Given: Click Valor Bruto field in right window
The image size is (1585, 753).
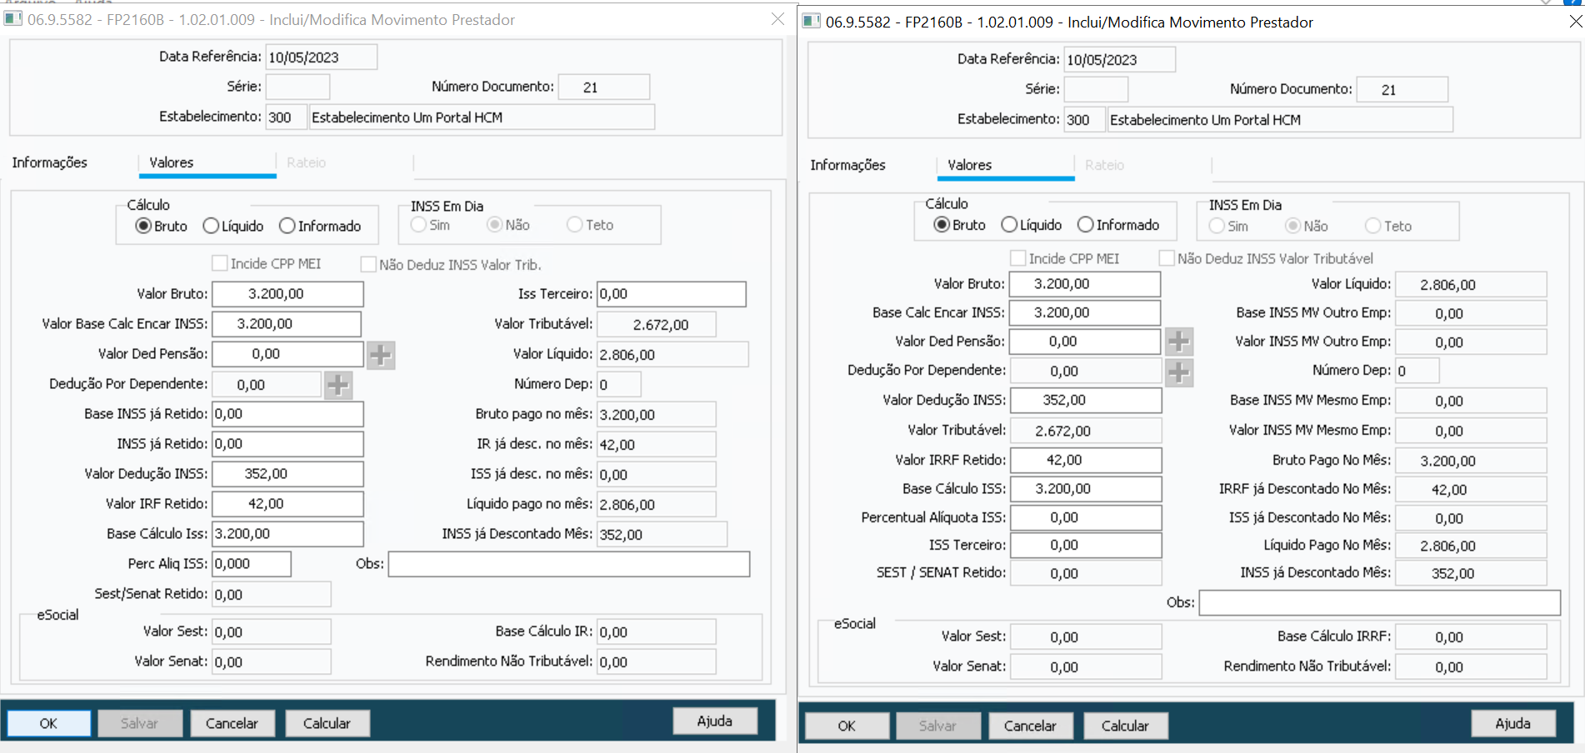Looking at the screenshot, I should click(x=1085, y=284).
